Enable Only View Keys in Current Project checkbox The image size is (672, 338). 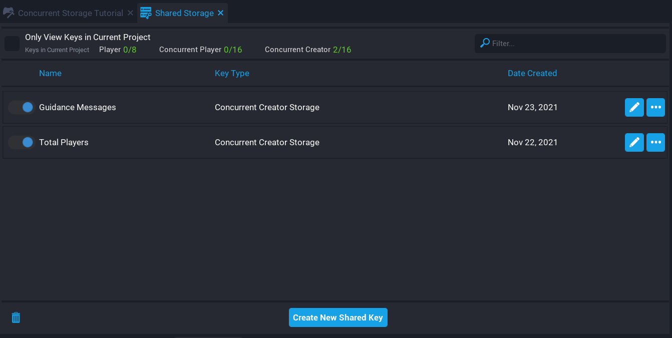[x=12, y=44]
